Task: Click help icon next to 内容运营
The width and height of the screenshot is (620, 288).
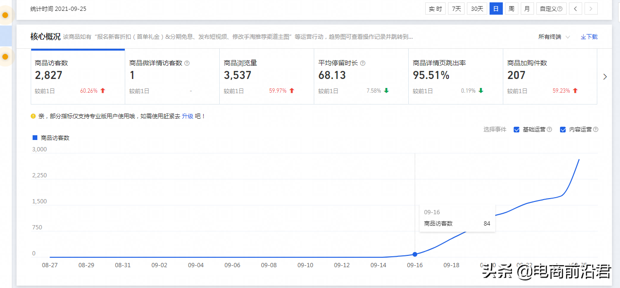Action: click(595, 130)
